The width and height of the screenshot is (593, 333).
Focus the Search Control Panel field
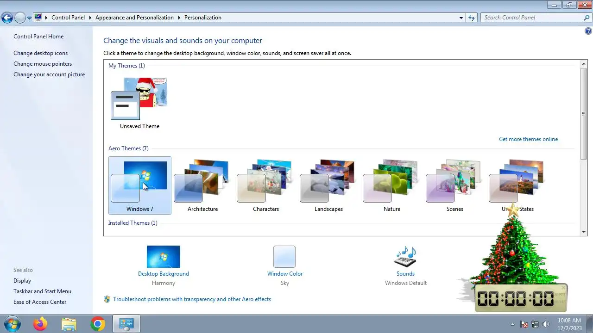click(x=531, y=18)
